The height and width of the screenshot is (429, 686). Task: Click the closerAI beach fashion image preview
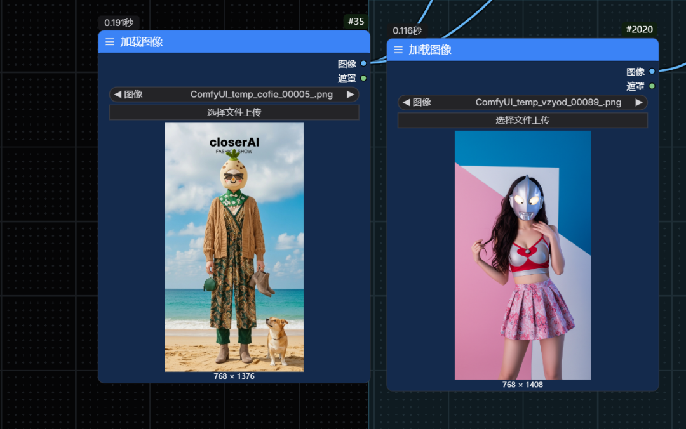click(x=234, y=247)
